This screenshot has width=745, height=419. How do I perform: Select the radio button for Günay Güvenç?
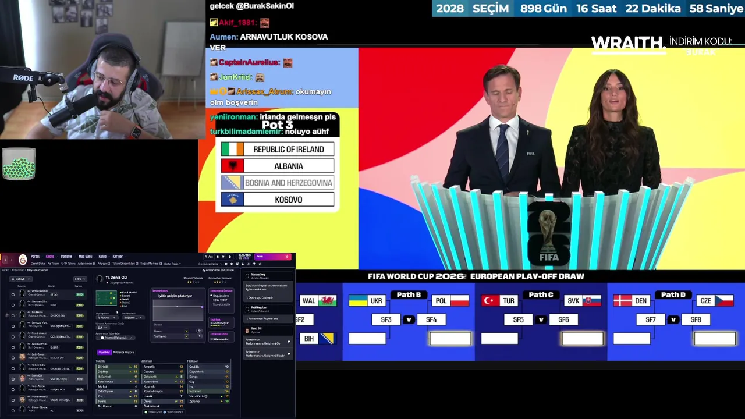click(x=13, y=410)
